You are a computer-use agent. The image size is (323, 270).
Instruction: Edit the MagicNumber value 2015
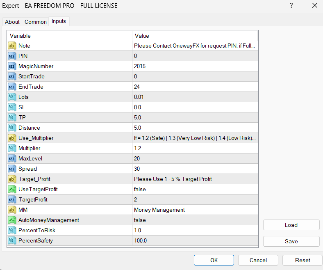point(195,66)
